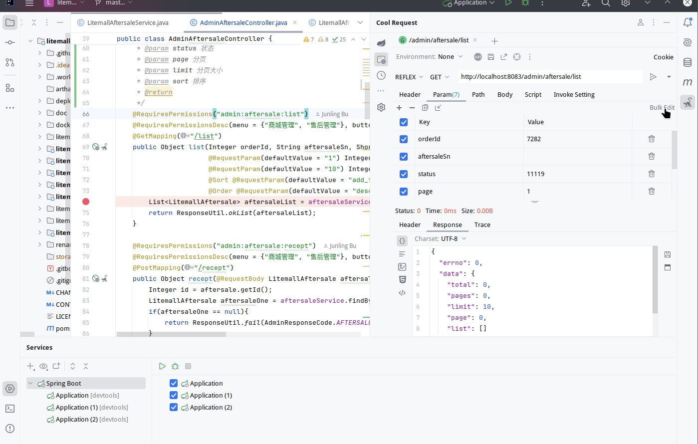Open the Terminal tool window icon

tap(10, 409)
